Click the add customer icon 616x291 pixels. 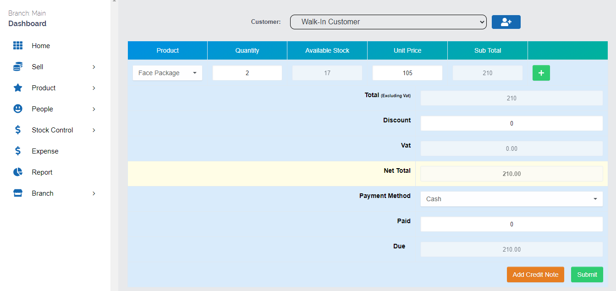point(506,22)
